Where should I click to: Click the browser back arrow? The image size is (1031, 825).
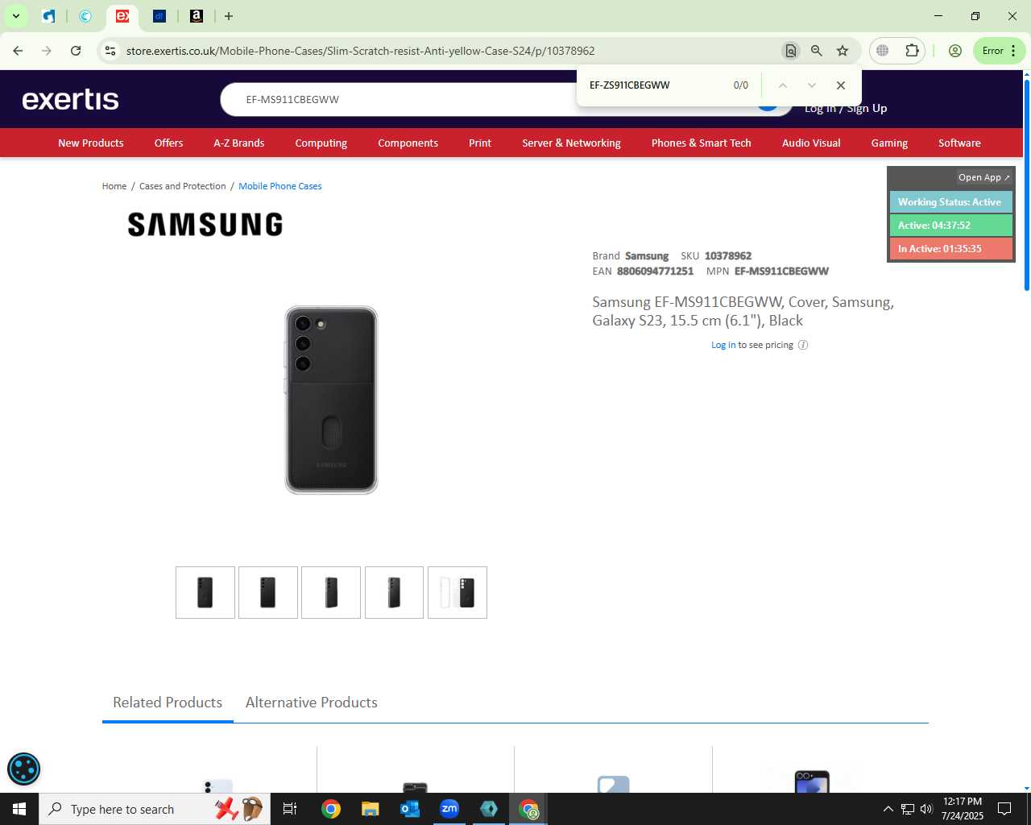pyautogui.click(x=18, y=51)
